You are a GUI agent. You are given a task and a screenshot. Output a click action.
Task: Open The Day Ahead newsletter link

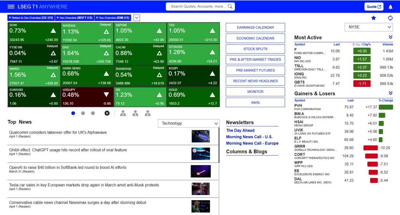(240, 130)
